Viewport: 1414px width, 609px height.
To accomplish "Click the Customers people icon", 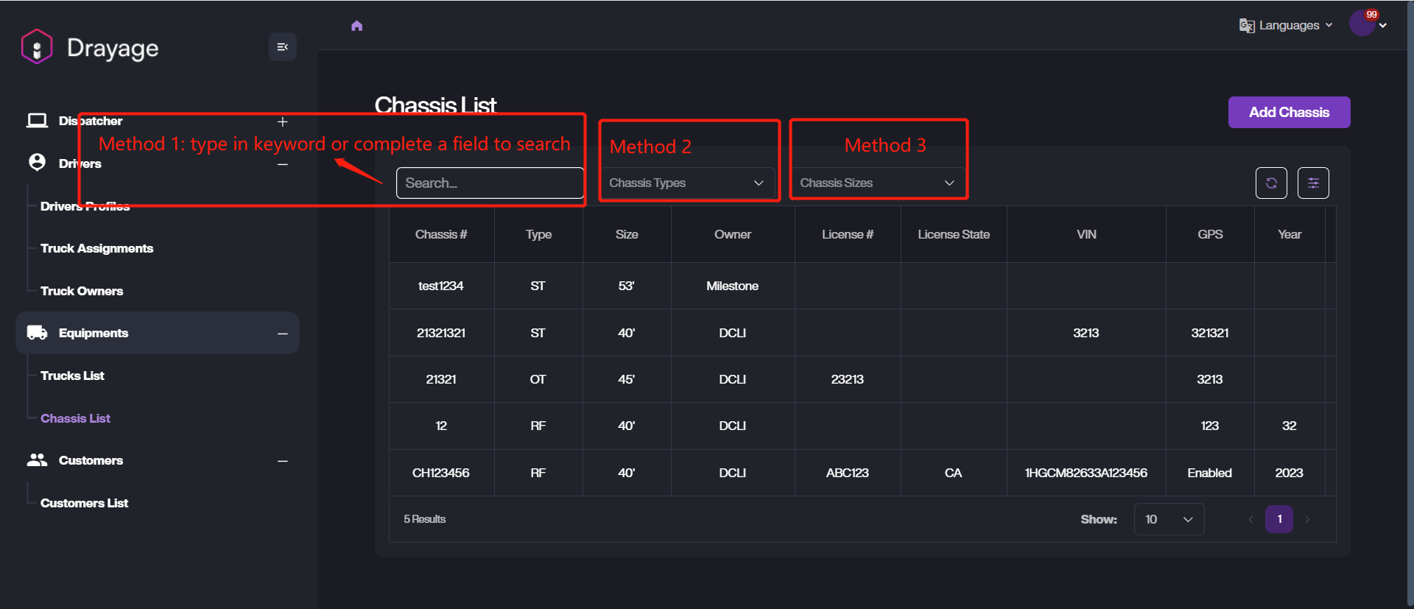I will coord(37,460).
